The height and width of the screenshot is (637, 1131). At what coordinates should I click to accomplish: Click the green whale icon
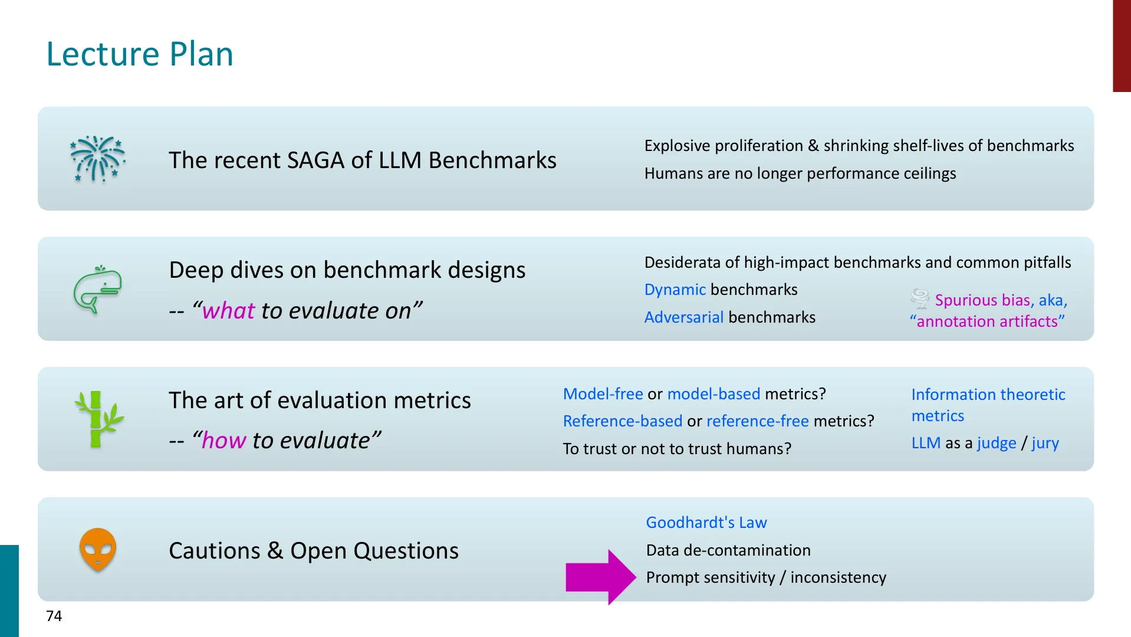coord(98,289)
